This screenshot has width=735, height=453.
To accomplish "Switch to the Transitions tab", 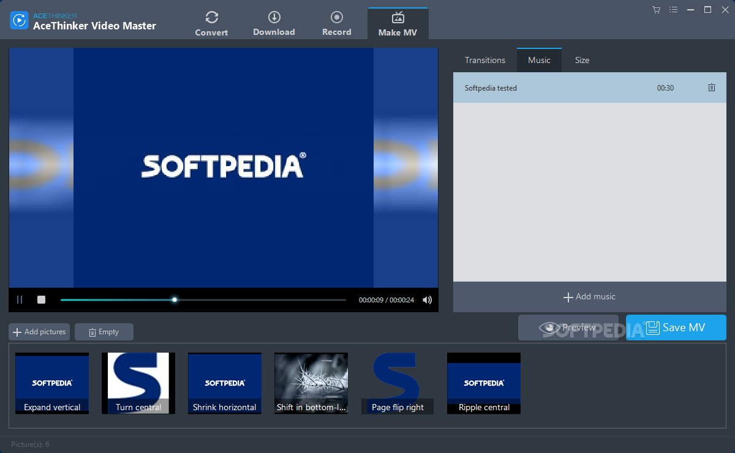I will 485,60.
